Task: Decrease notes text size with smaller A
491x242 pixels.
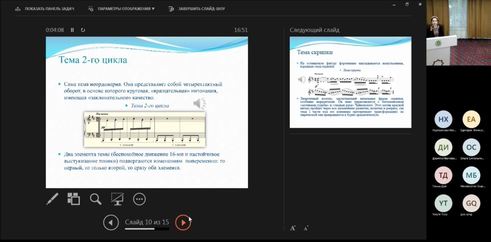Action: point(306,228)
